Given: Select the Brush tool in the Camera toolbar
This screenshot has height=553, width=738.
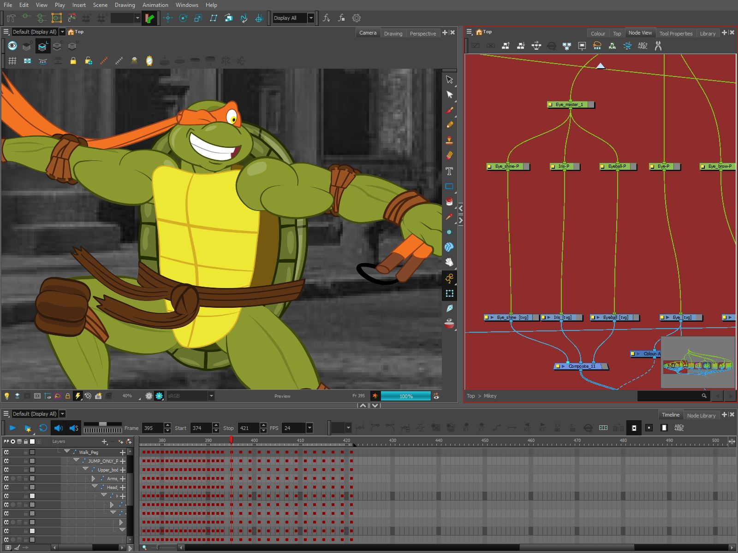Looking at the screenshot, I should click(449, 110).
